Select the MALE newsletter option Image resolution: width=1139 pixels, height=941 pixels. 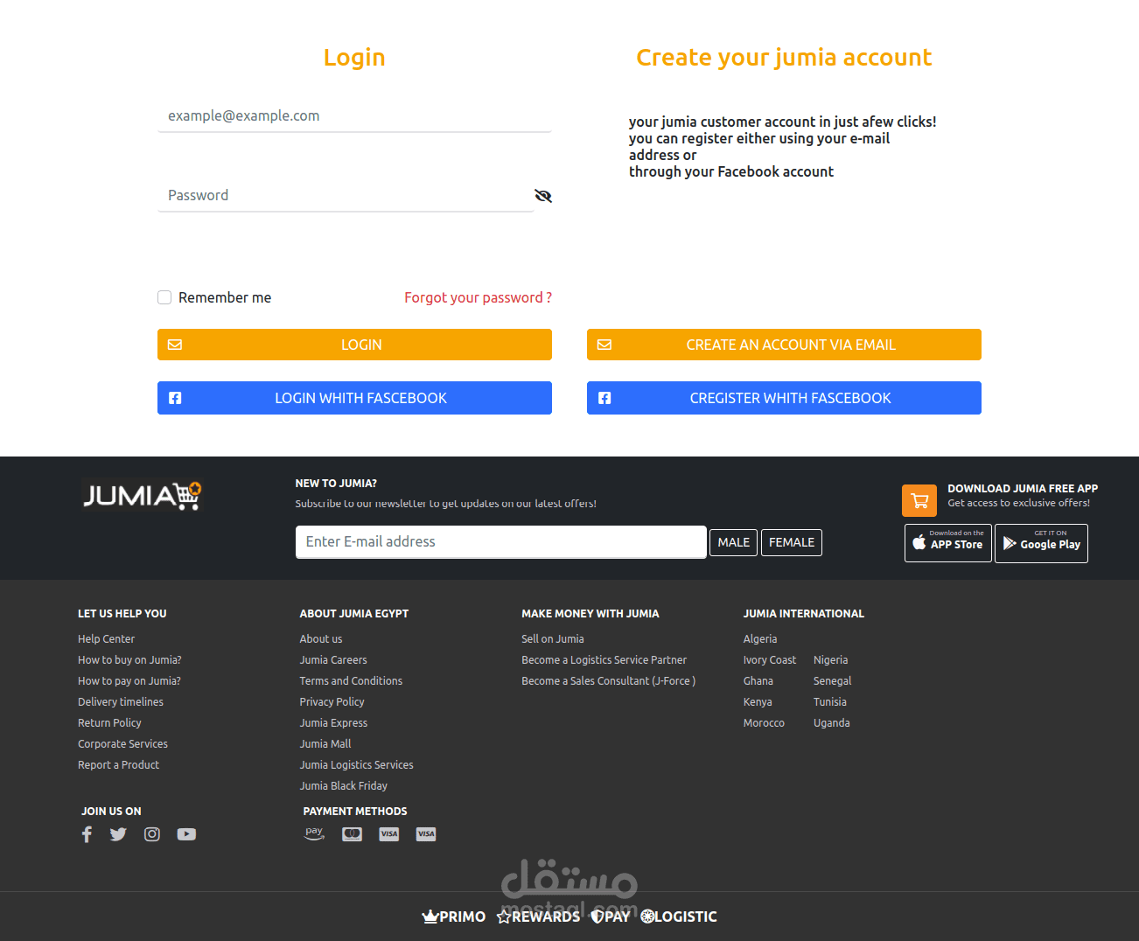coord(733,542)
